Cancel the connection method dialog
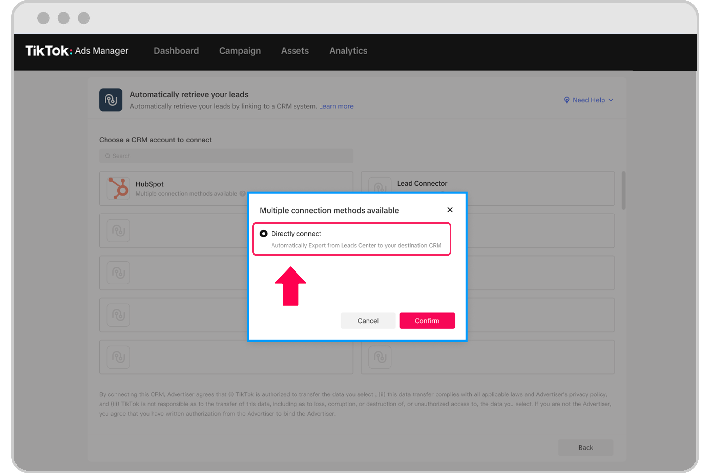This screenshot has width=710, height=473. coord(368,321)
